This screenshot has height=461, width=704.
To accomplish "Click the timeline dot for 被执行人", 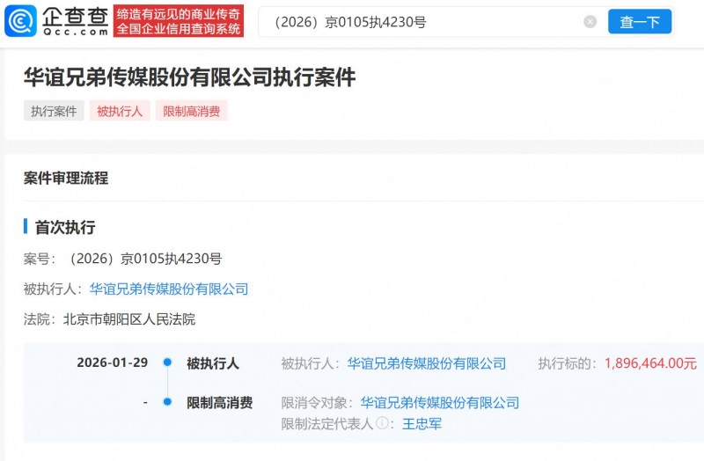I will click(167, 362).
